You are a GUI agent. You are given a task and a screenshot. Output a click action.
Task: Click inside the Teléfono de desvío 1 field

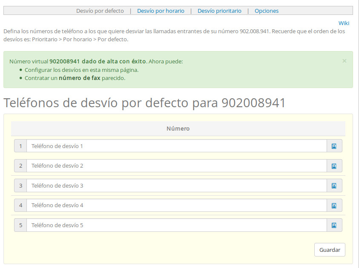(170, 145)
